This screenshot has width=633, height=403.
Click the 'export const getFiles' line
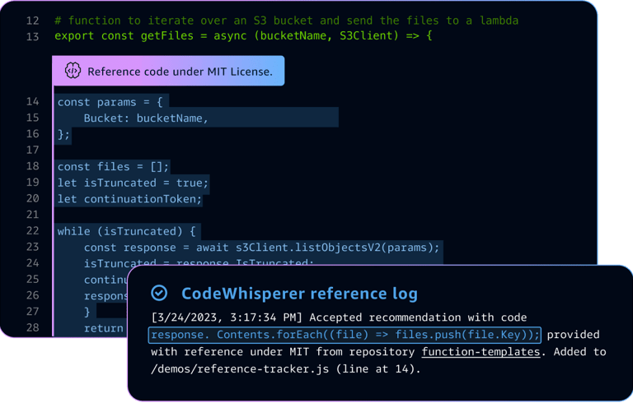click(x=243, y=36)
